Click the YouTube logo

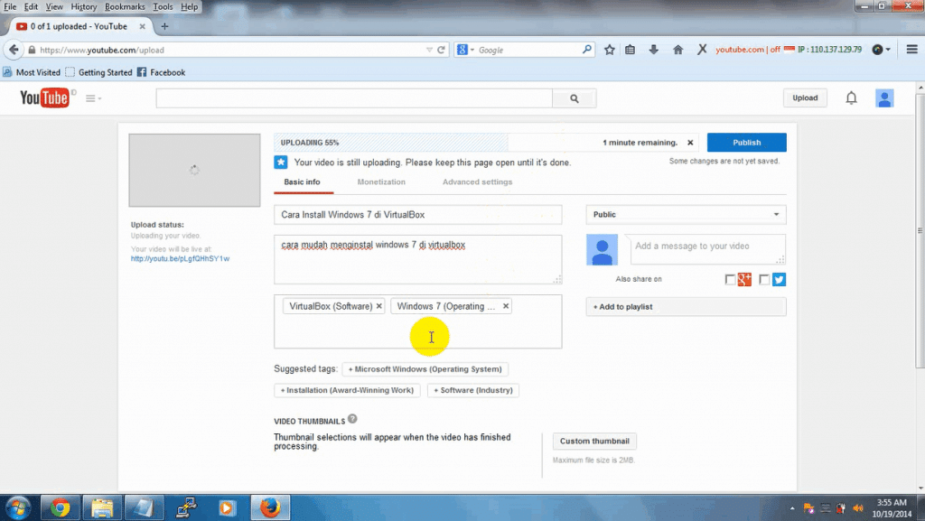tap(44, 98)
